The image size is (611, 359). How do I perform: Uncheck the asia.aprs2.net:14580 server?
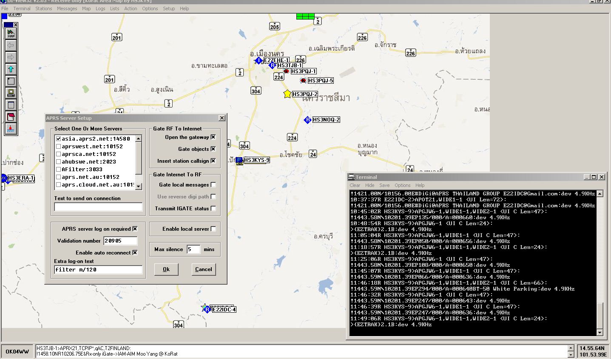tap(59, 139)
